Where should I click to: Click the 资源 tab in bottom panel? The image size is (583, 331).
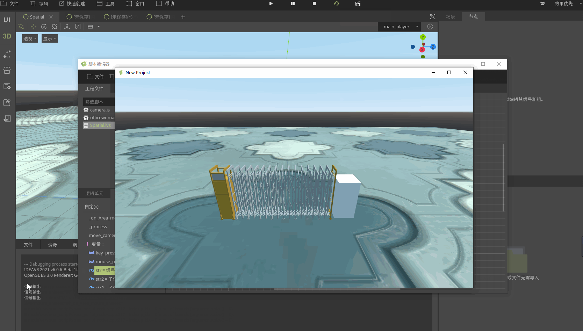coord(53,245)
